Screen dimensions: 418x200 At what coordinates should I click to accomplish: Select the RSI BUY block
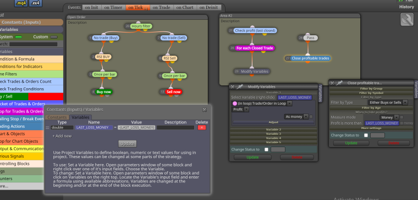click(x=103, y=57)
